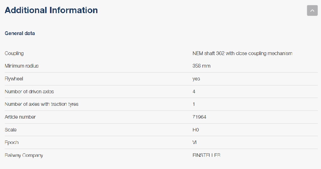Collapse the Additional Information section chevron
Image resolution: width=321 pixels, height=169 pixels.
tap(312, 10)
